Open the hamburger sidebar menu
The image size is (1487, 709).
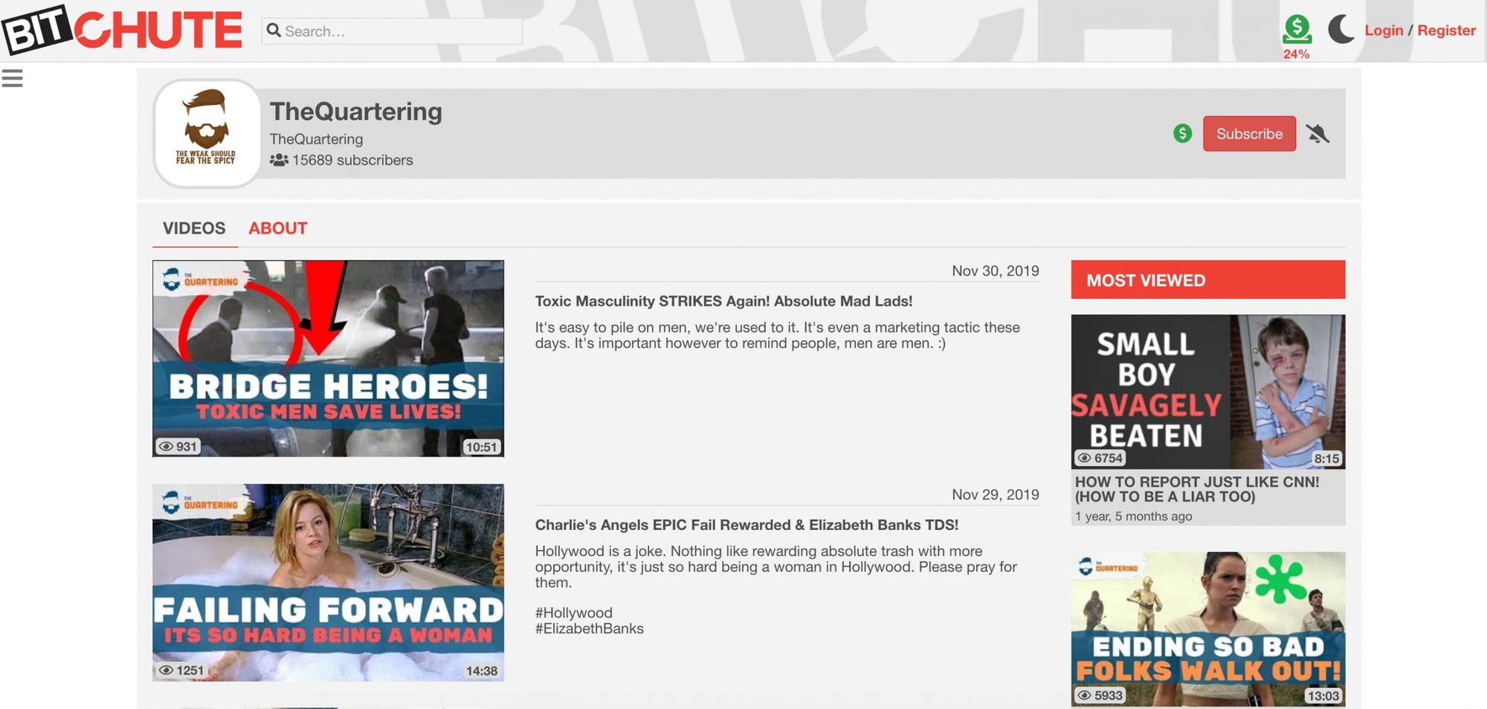click(12, 78)
